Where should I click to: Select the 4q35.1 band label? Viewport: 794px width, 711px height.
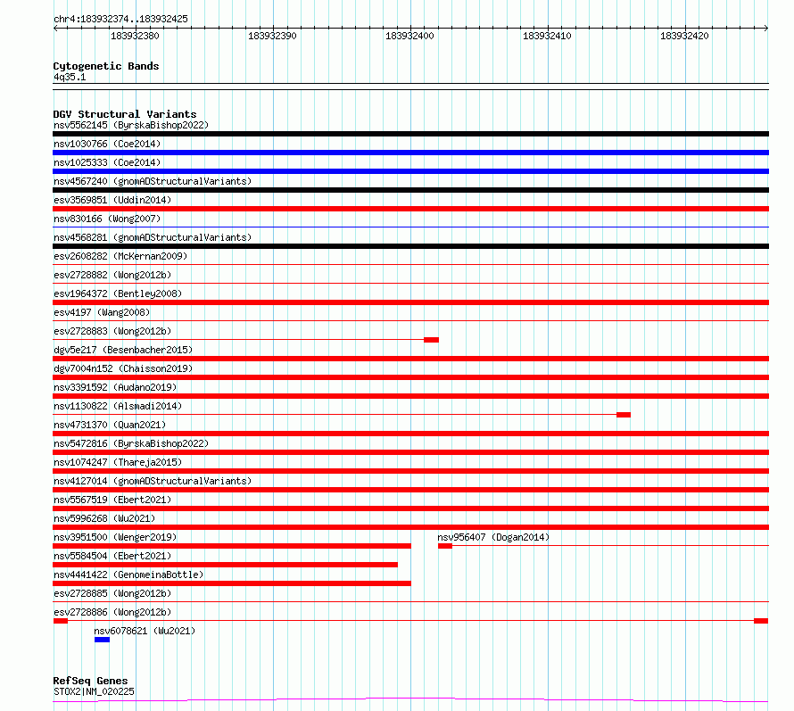click(70, 77)
